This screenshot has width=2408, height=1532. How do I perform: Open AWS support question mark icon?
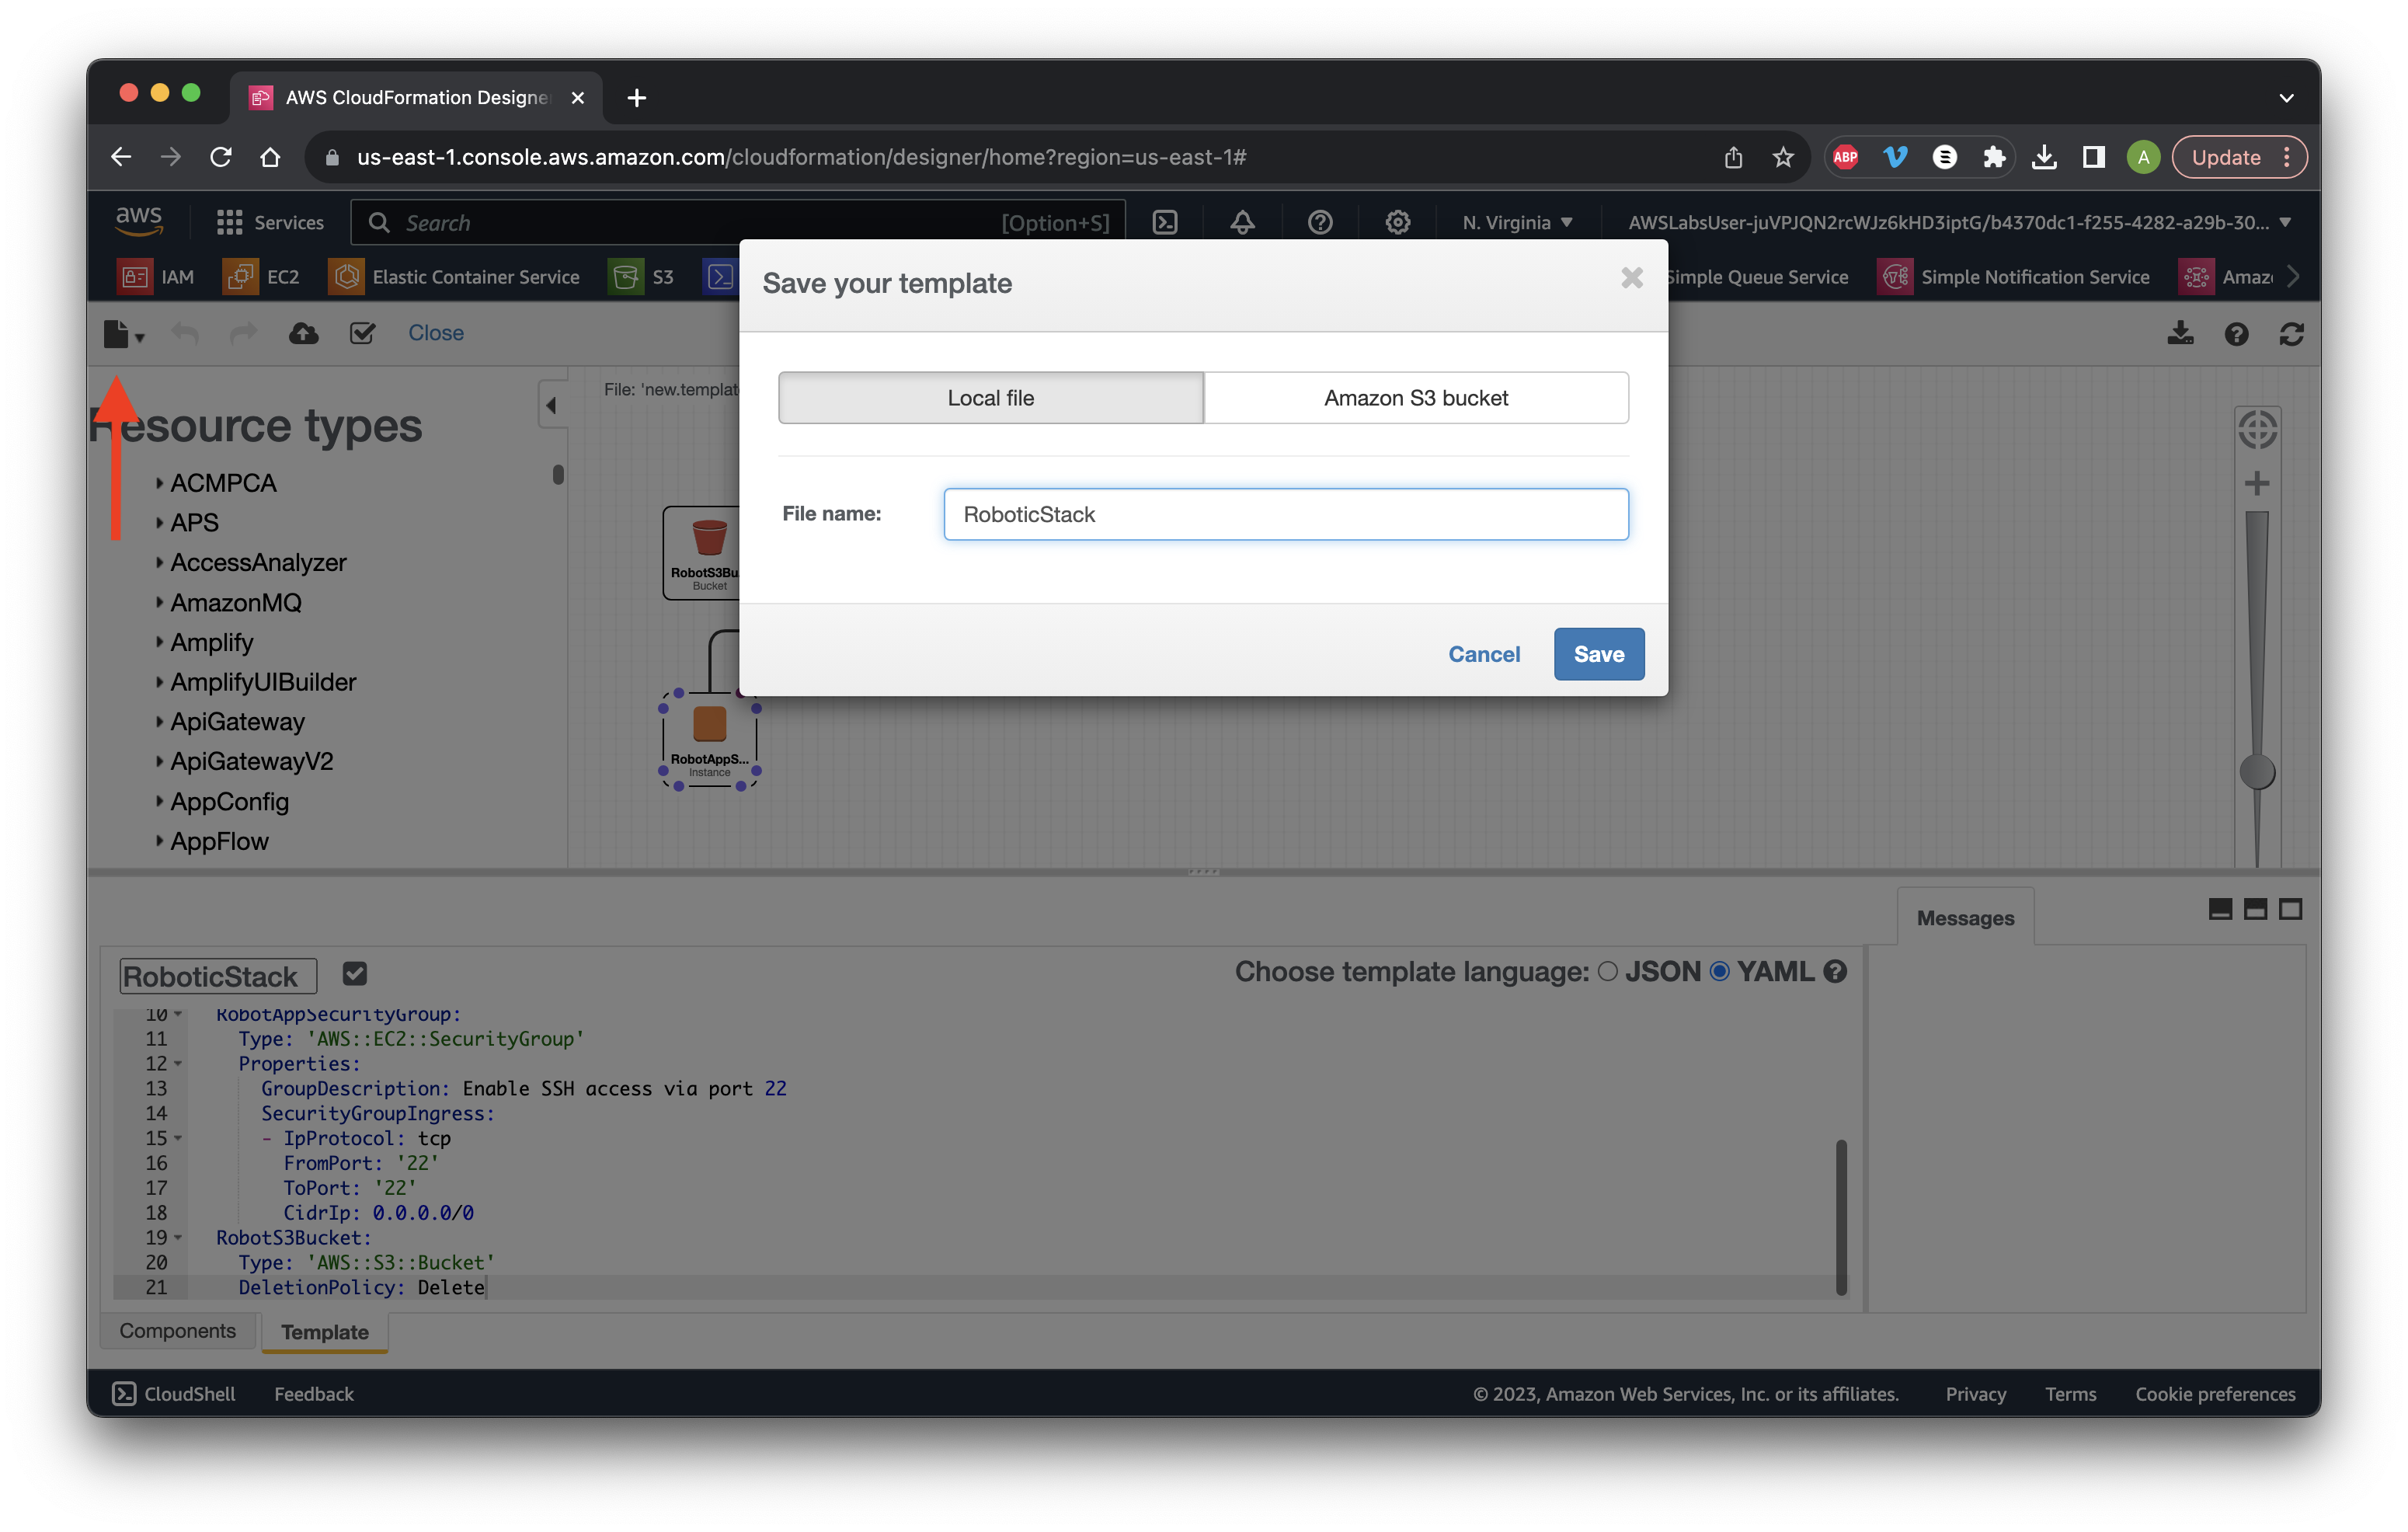[1320, 222]
